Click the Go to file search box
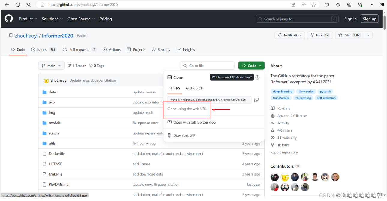The image size is (387, 201). [x=207, y=66]
